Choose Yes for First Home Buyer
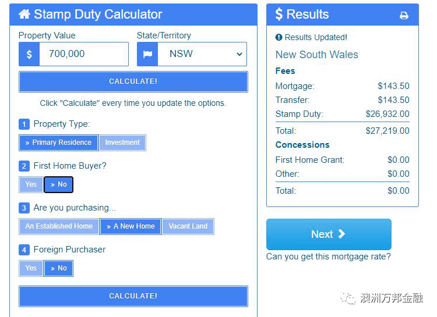Screen dimensions: 437x317 coord(31,184)
